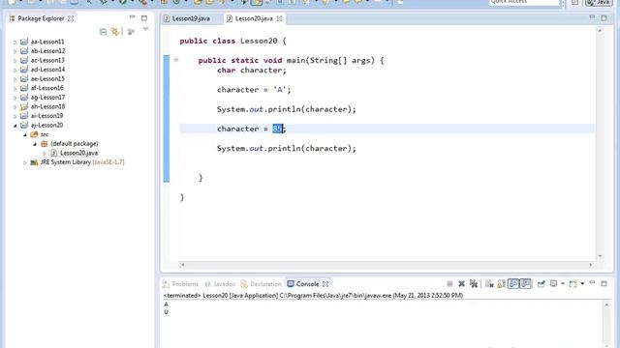Expand the aa-Lesson11 project
Image resolution: width=620 pixels, height=348 pixels.
point(15,42)
